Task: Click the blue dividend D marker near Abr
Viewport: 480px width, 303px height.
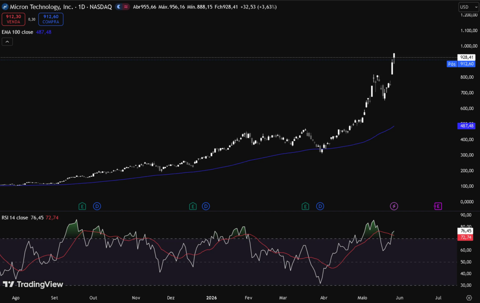Action: (320, 206)
